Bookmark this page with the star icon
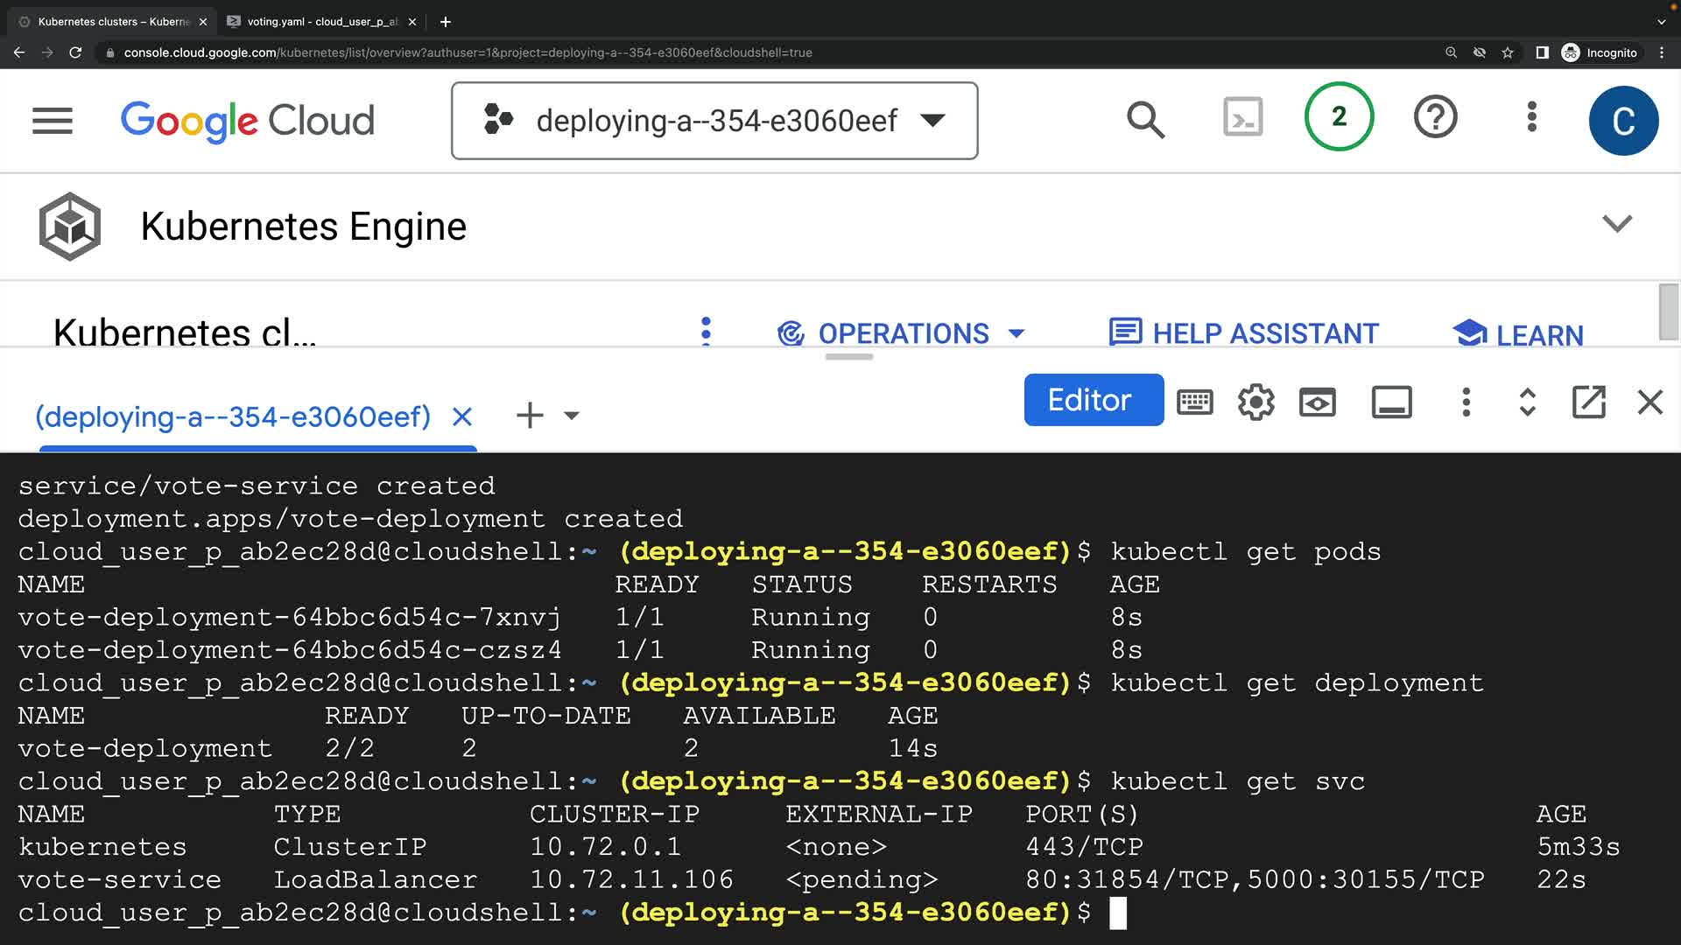The width and height of the screenshot is (1681, 945). coord(1508,52)
